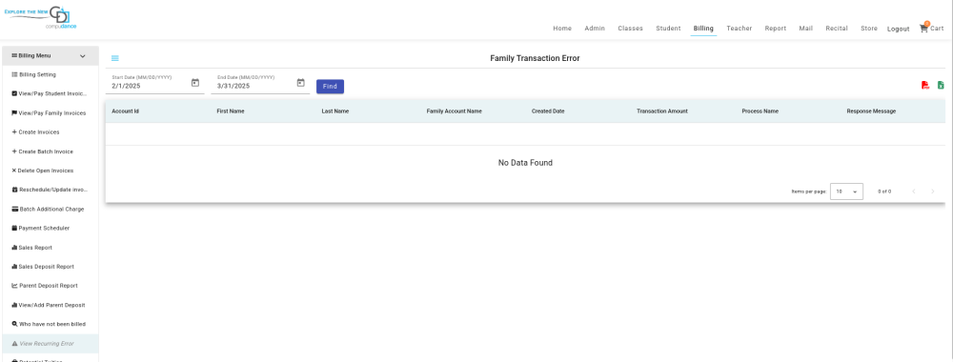Image resolution: width=953 pixels, height=362 pixels.
Task: Click the CompuDance logo
Action: 40,17
